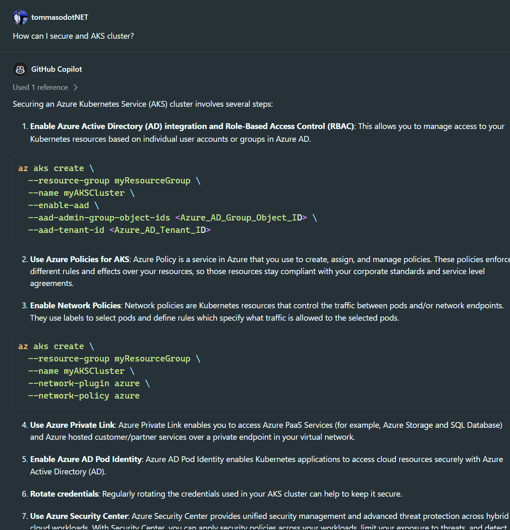Click the GitHub Copilot robot icon
The image size is (510, 530).
point(20,69)
